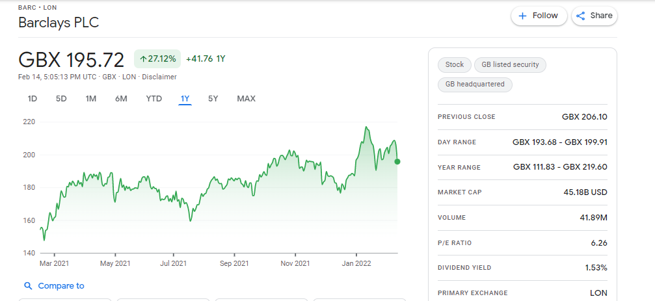Click the Jan 2022 axis label
This screenshot has width=655, height=301.
click(x=356, y=263)
